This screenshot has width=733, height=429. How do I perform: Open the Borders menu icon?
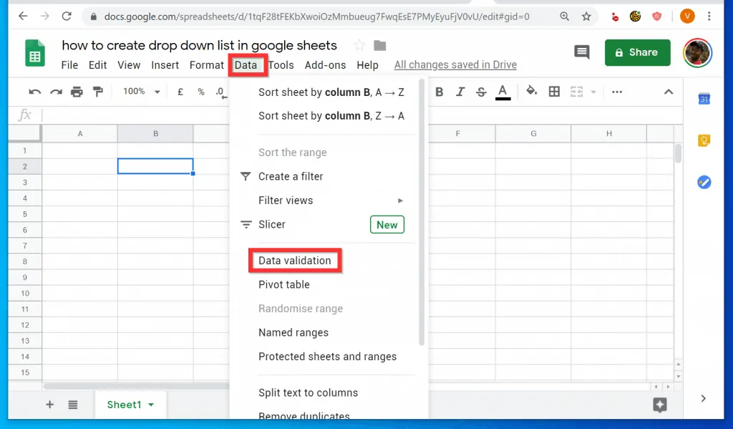tap(553, 92)
